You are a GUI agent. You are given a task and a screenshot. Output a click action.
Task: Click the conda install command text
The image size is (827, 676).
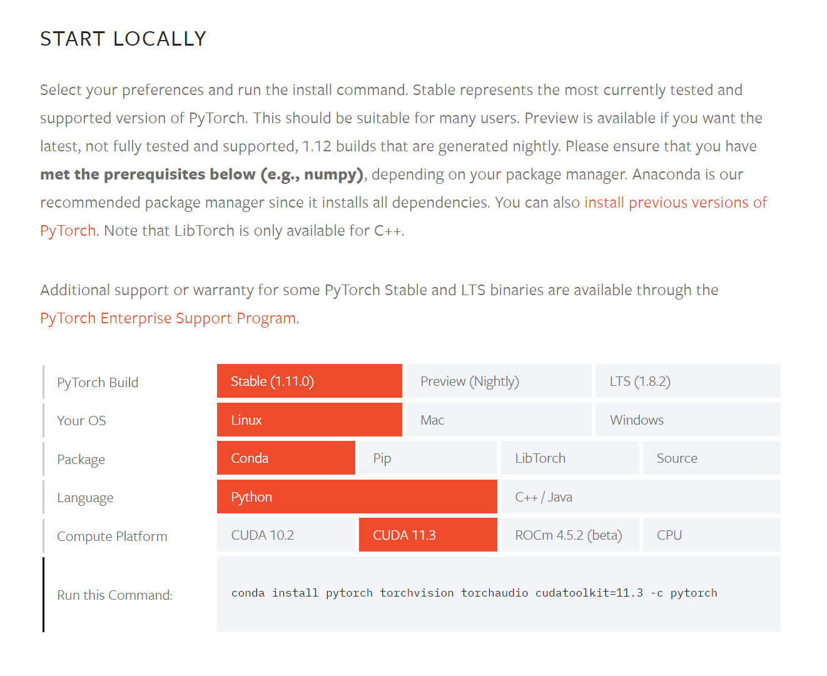click(474, 593)
